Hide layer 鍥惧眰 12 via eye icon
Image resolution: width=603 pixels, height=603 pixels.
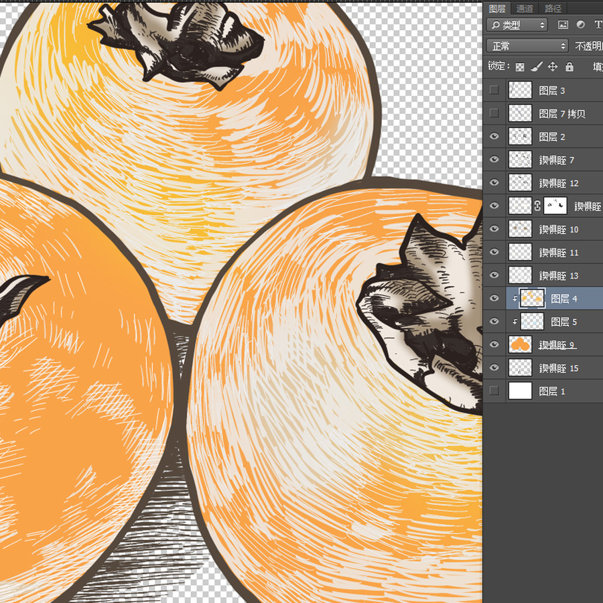(494, 183)
